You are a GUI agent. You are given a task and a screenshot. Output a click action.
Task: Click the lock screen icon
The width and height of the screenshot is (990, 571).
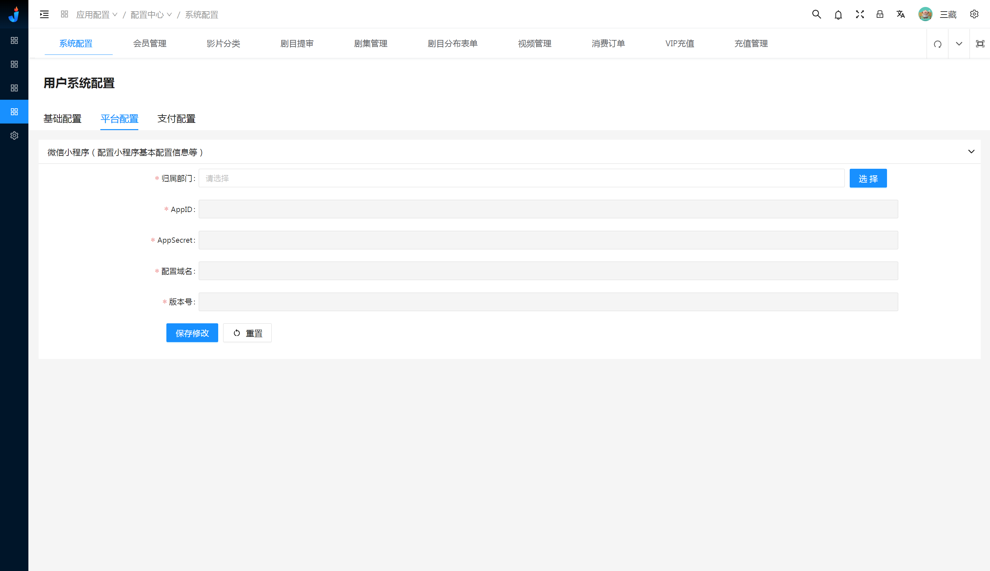880,15
